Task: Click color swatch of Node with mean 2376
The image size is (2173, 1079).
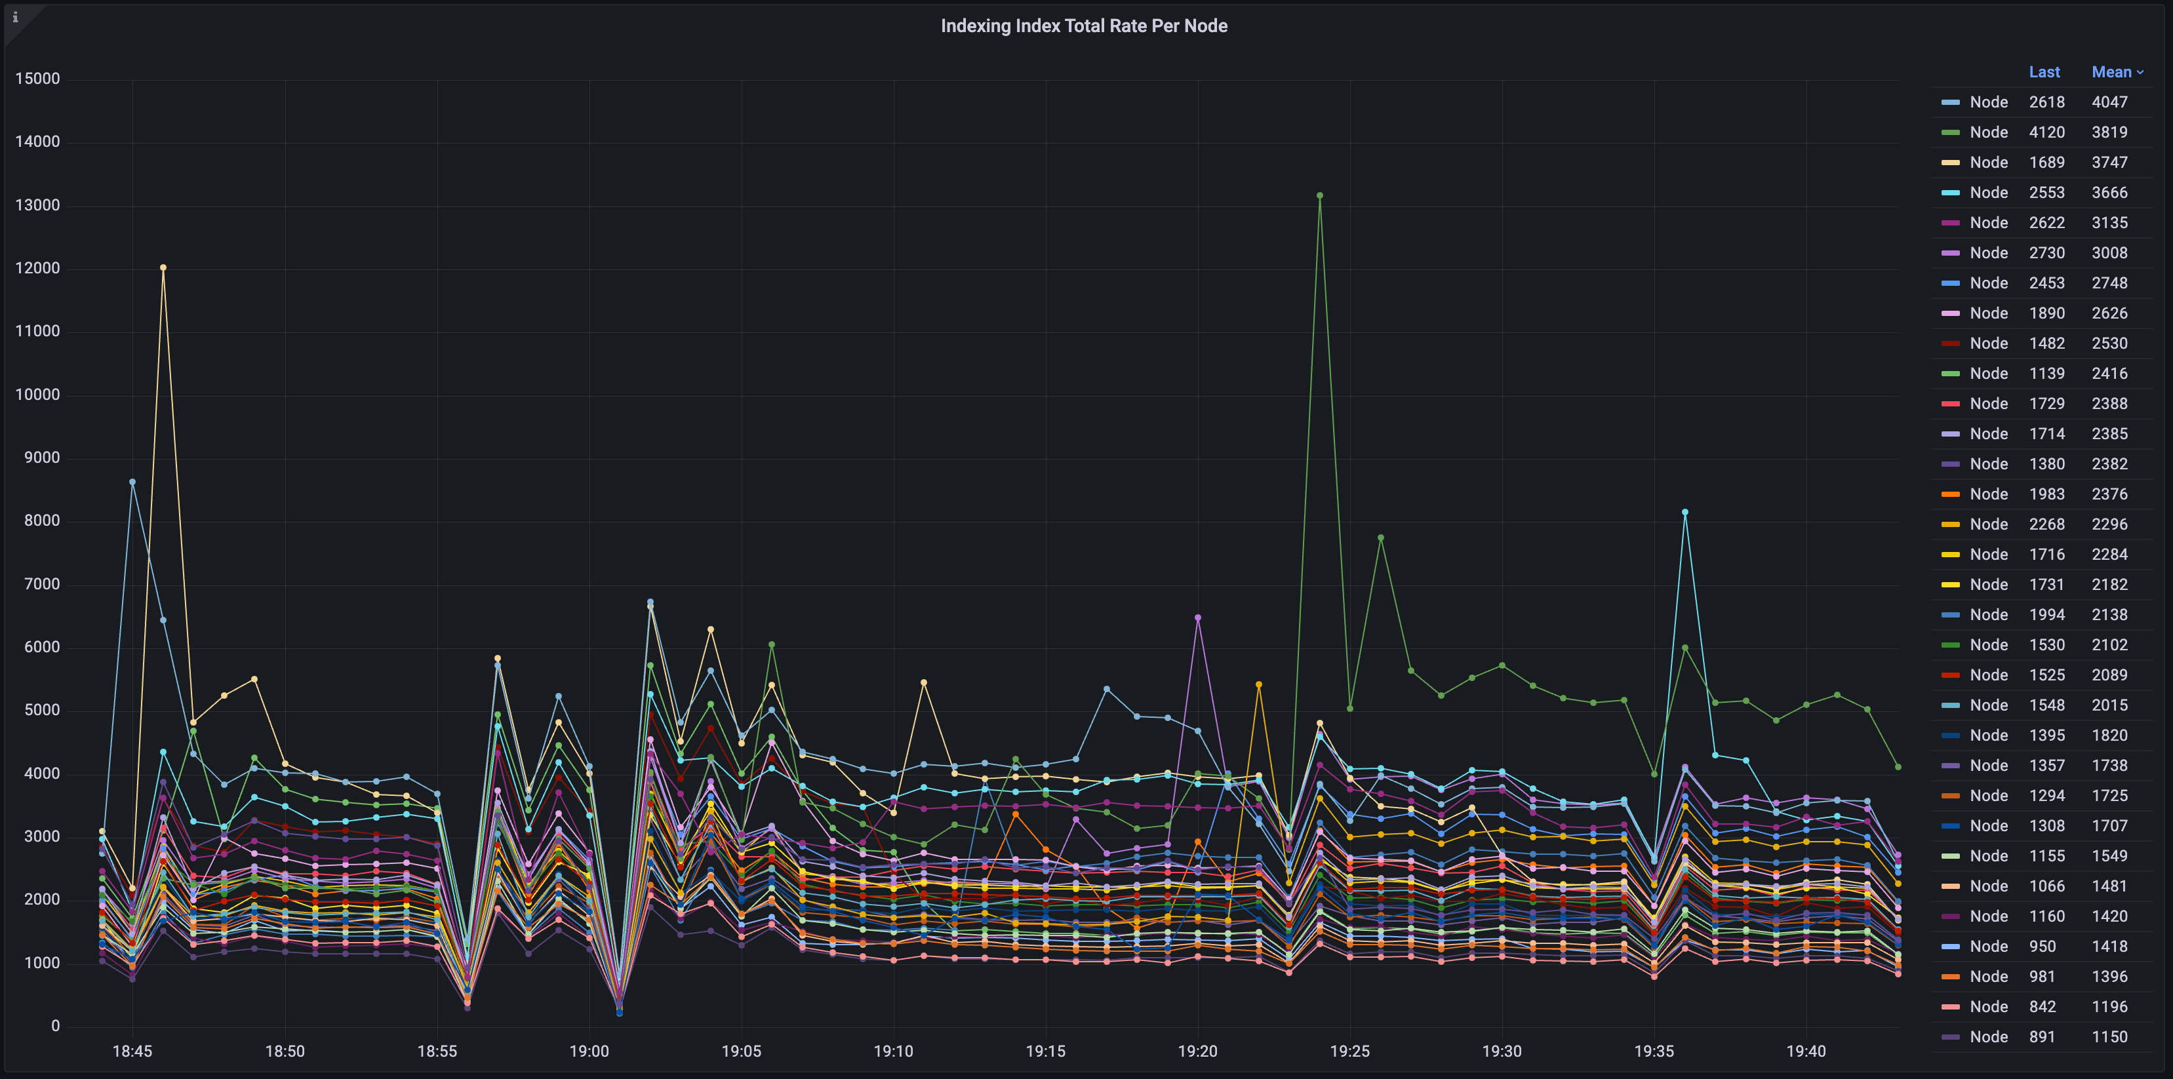Action: tap(1950, 494)
